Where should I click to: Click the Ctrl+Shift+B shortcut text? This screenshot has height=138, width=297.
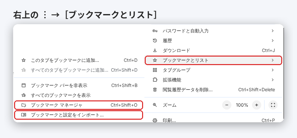click(x=124, y=85)
